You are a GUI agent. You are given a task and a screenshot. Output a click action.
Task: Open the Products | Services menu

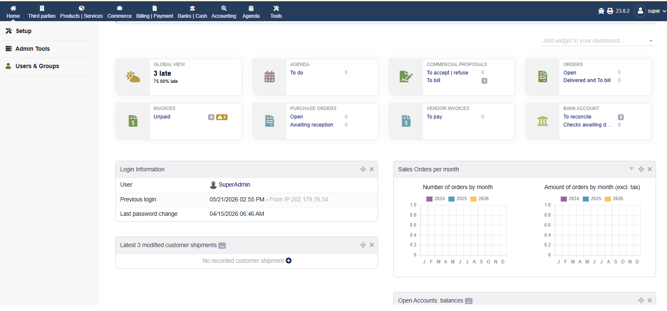[x=81, y=12]
